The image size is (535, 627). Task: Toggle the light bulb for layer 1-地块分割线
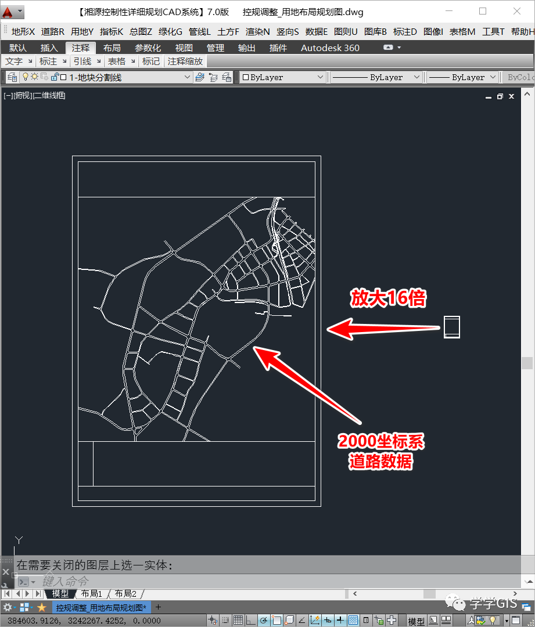tap(26, 77)
